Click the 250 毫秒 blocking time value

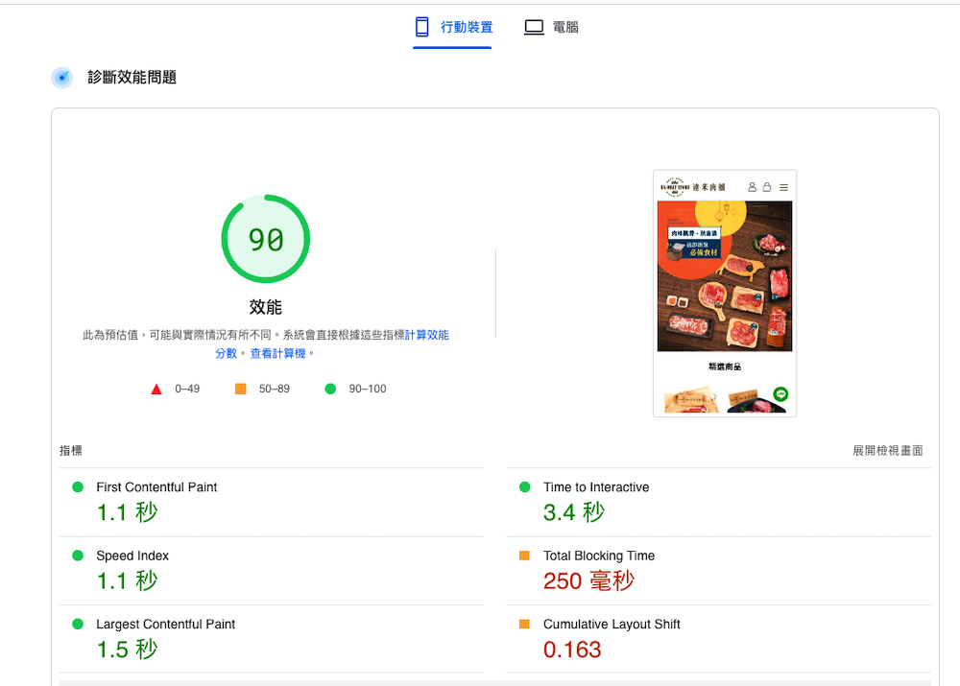point(589,580)
